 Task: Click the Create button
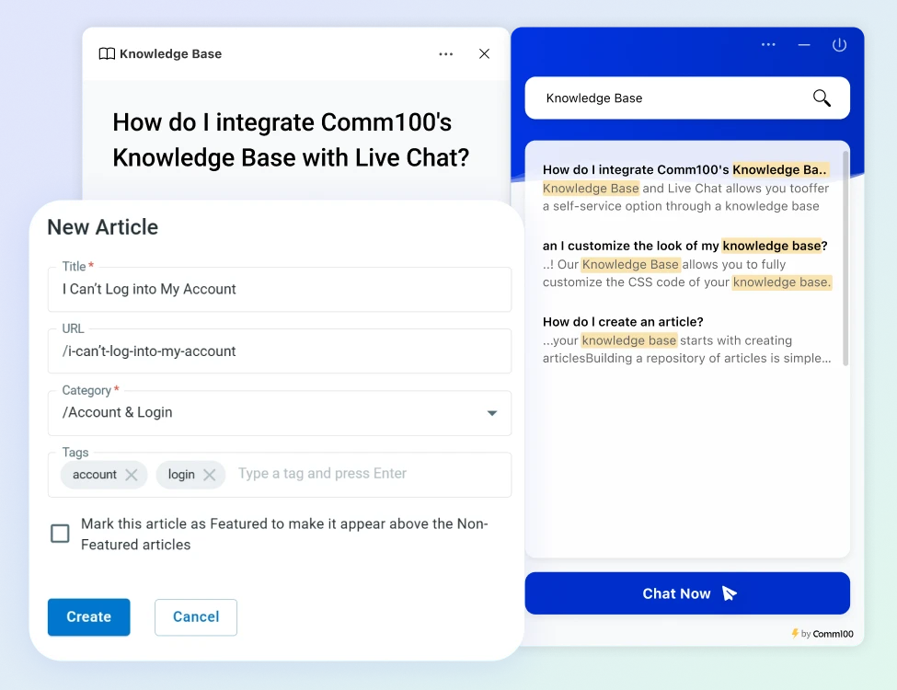(x=88, y=617)
